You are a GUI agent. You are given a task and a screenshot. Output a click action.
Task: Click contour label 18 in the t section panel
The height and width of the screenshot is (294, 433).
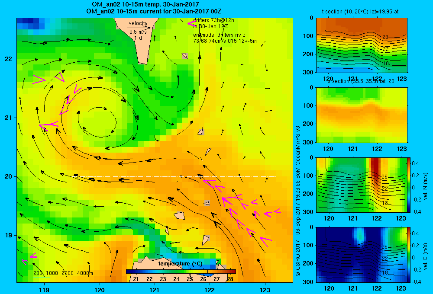[386, 63]
